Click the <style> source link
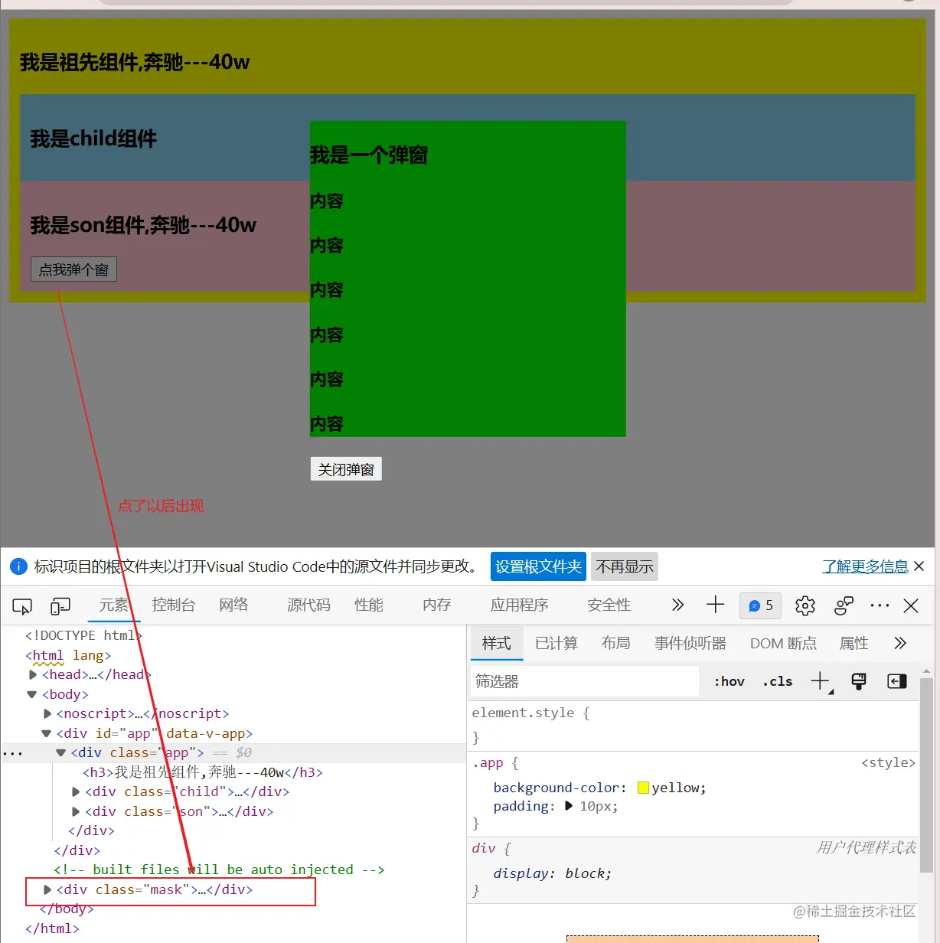The width and height of the screenshot is (940, 943). [x=888, y=762]
